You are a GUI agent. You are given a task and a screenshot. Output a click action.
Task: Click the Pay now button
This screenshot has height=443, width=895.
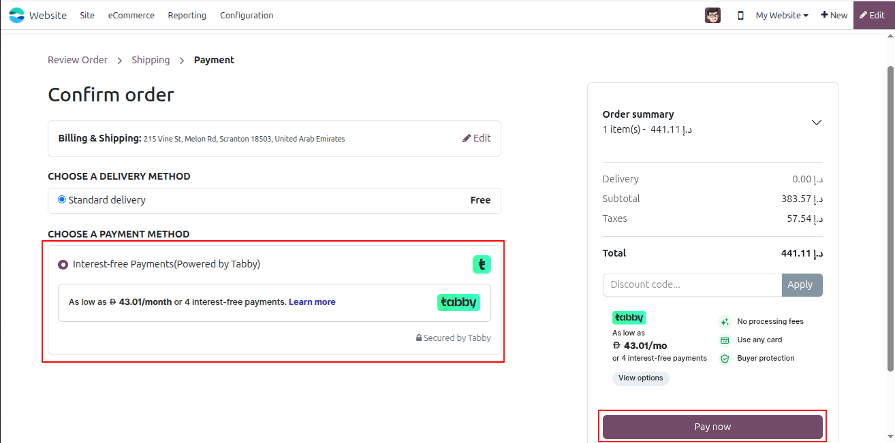click(x=712, y=427)
